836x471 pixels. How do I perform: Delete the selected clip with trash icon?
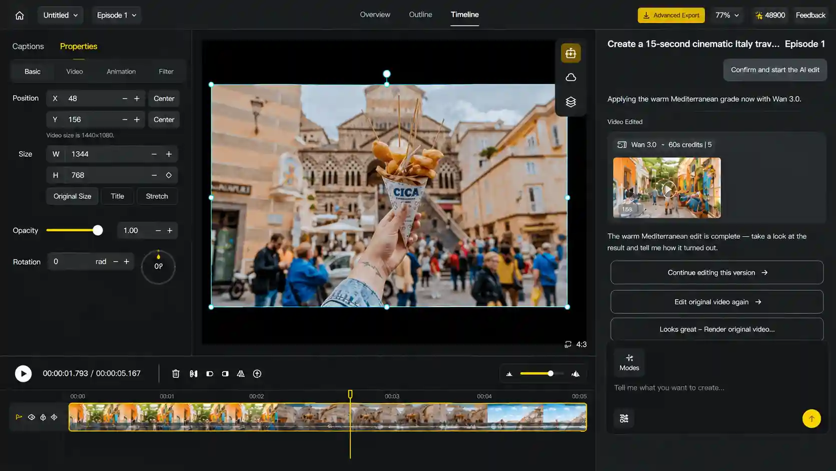[176, 373]
